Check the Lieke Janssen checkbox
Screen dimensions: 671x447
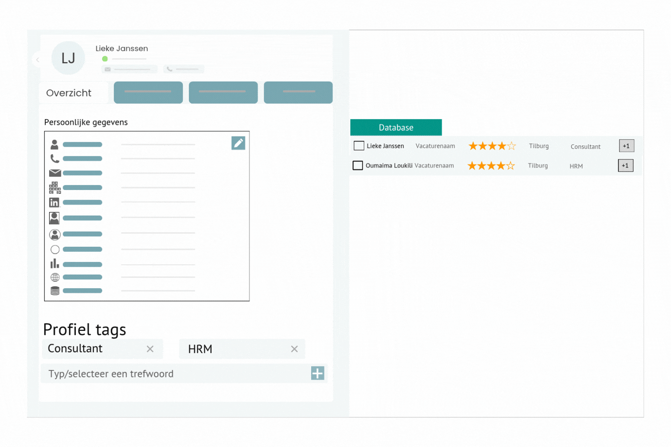pos(359,146)
